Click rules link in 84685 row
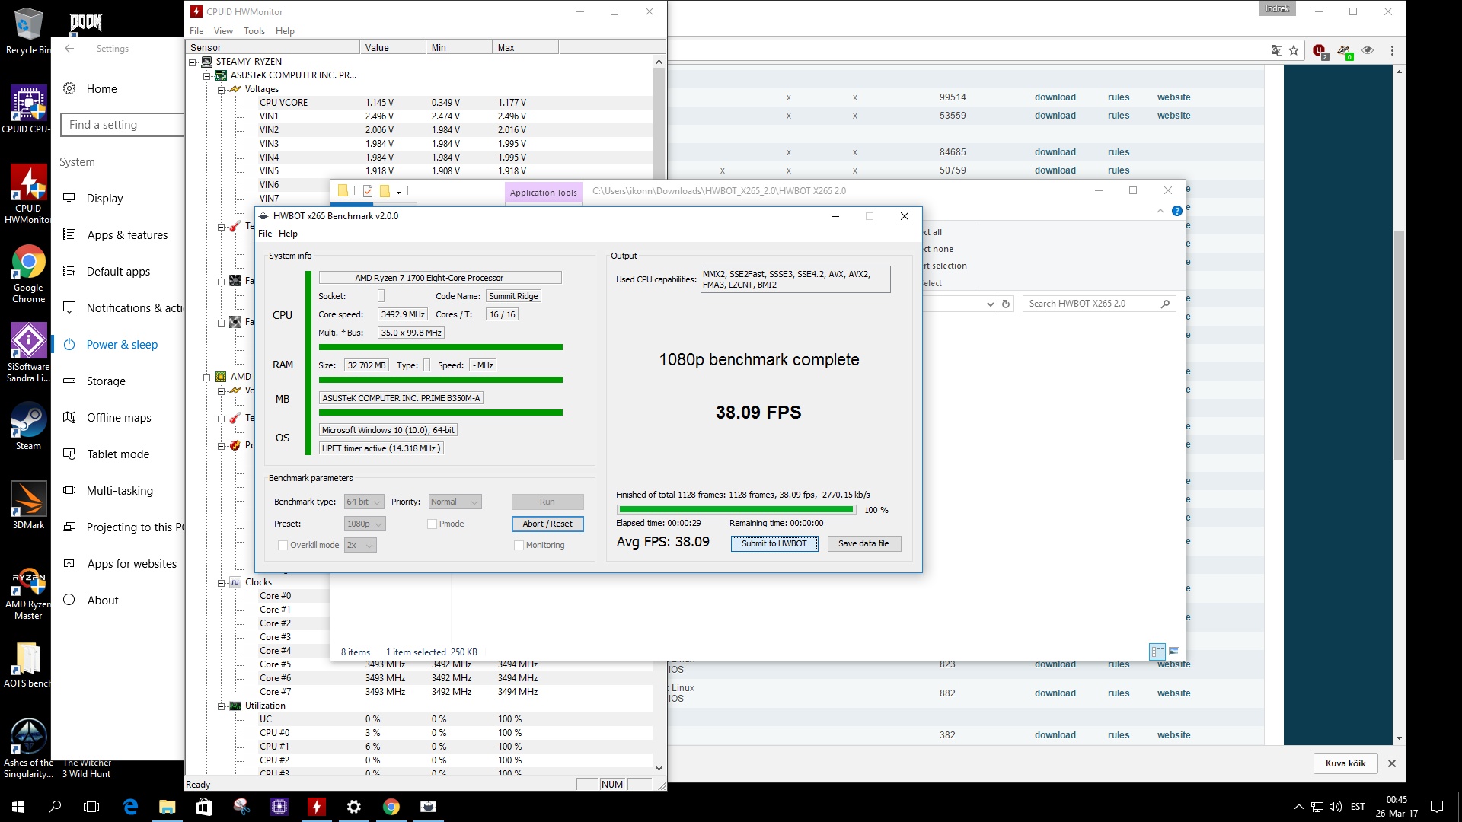1462x822 pixels. [1119, 152]
